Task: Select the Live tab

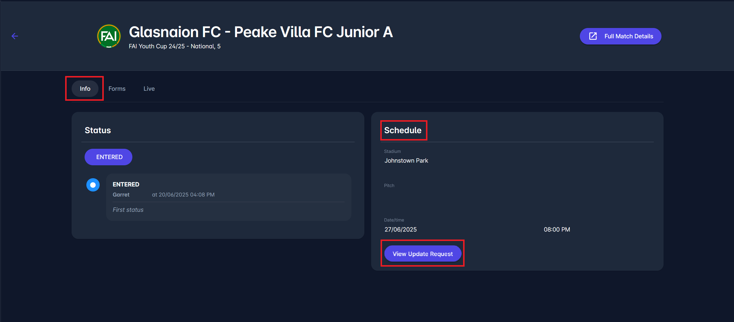Action: [149, 89]
